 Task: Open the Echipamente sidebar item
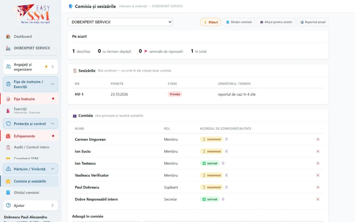29,136
